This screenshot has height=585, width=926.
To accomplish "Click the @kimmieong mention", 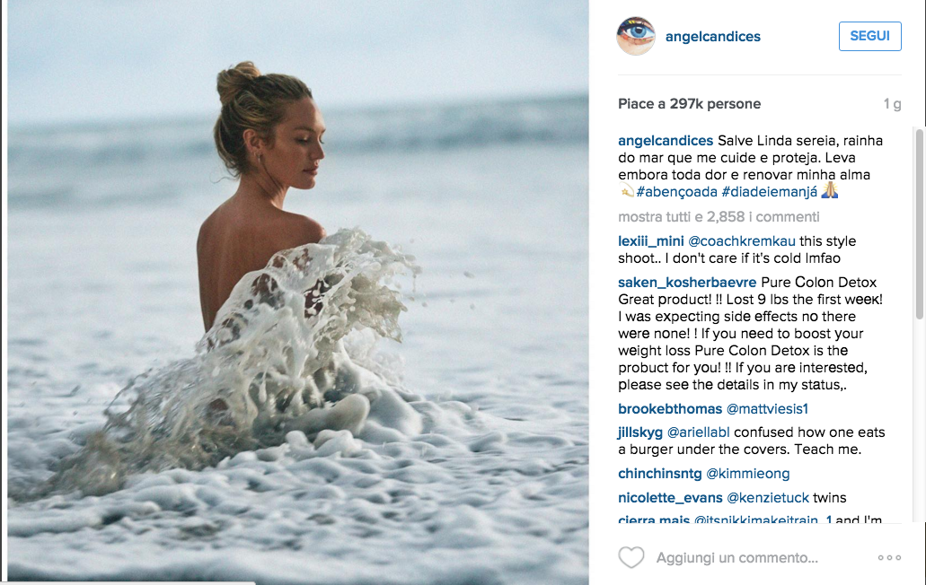I will (747, 474).
